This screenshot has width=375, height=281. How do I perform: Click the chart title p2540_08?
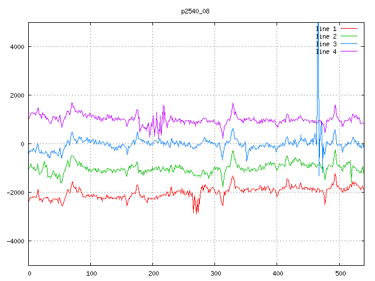pyautogui.click(x=196, y=11)
